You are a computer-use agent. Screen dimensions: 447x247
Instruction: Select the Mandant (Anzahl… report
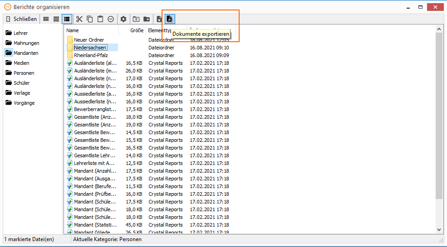[x=95, y=171]
